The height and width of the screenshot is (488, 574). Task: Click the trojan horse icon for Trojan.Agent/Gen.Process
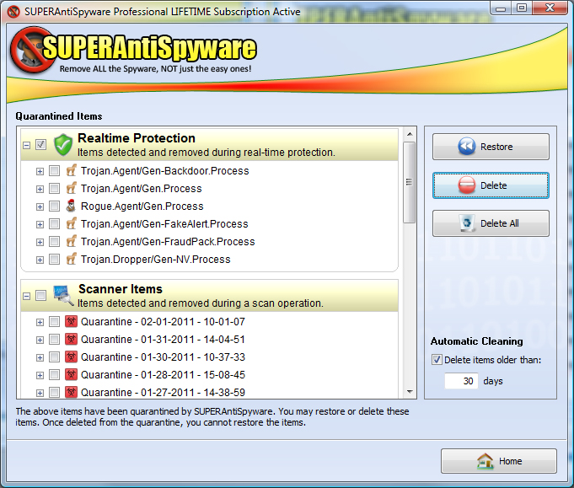(x=71, y=188)
